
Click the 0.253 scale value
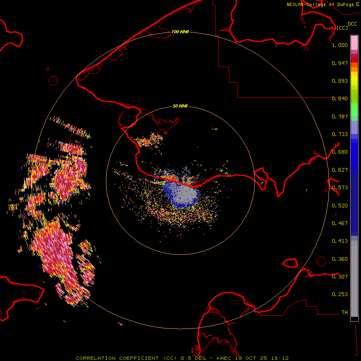pyautogui.click(x=340, y=294)
